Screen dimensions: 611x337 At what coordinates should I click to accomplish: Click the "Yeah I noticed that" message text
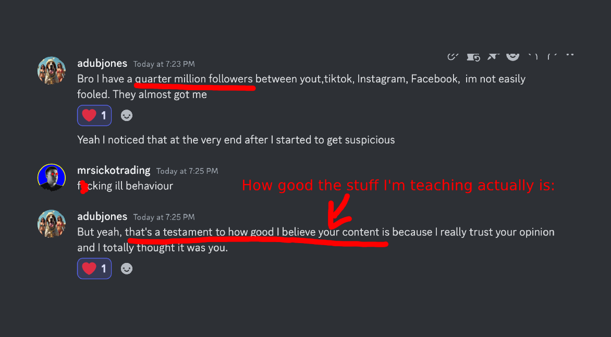pyautogui.click(x=236, y=140)
